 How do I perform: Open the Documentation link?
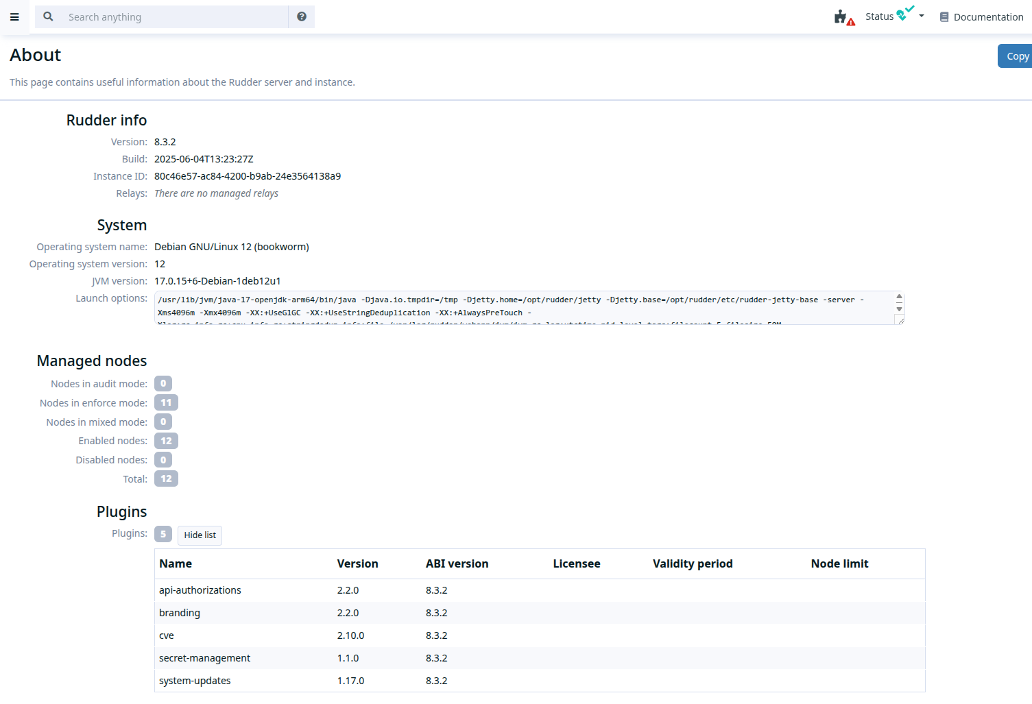pyautogui.click(x=981, y=17)
